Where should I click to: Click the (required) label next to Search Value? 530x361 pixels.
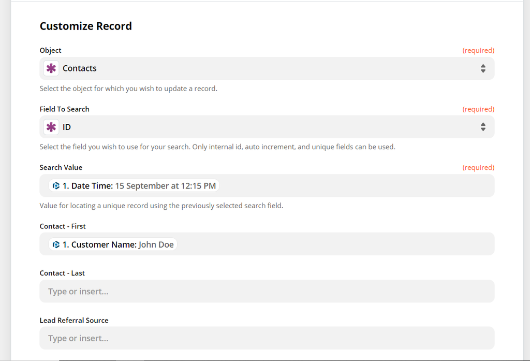[x=478, y=167]
